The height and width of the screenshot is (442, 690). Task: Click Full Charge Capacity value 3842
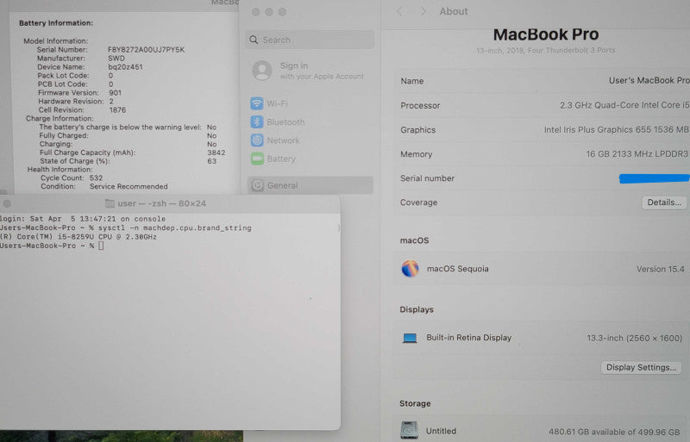tap(216, 153)
